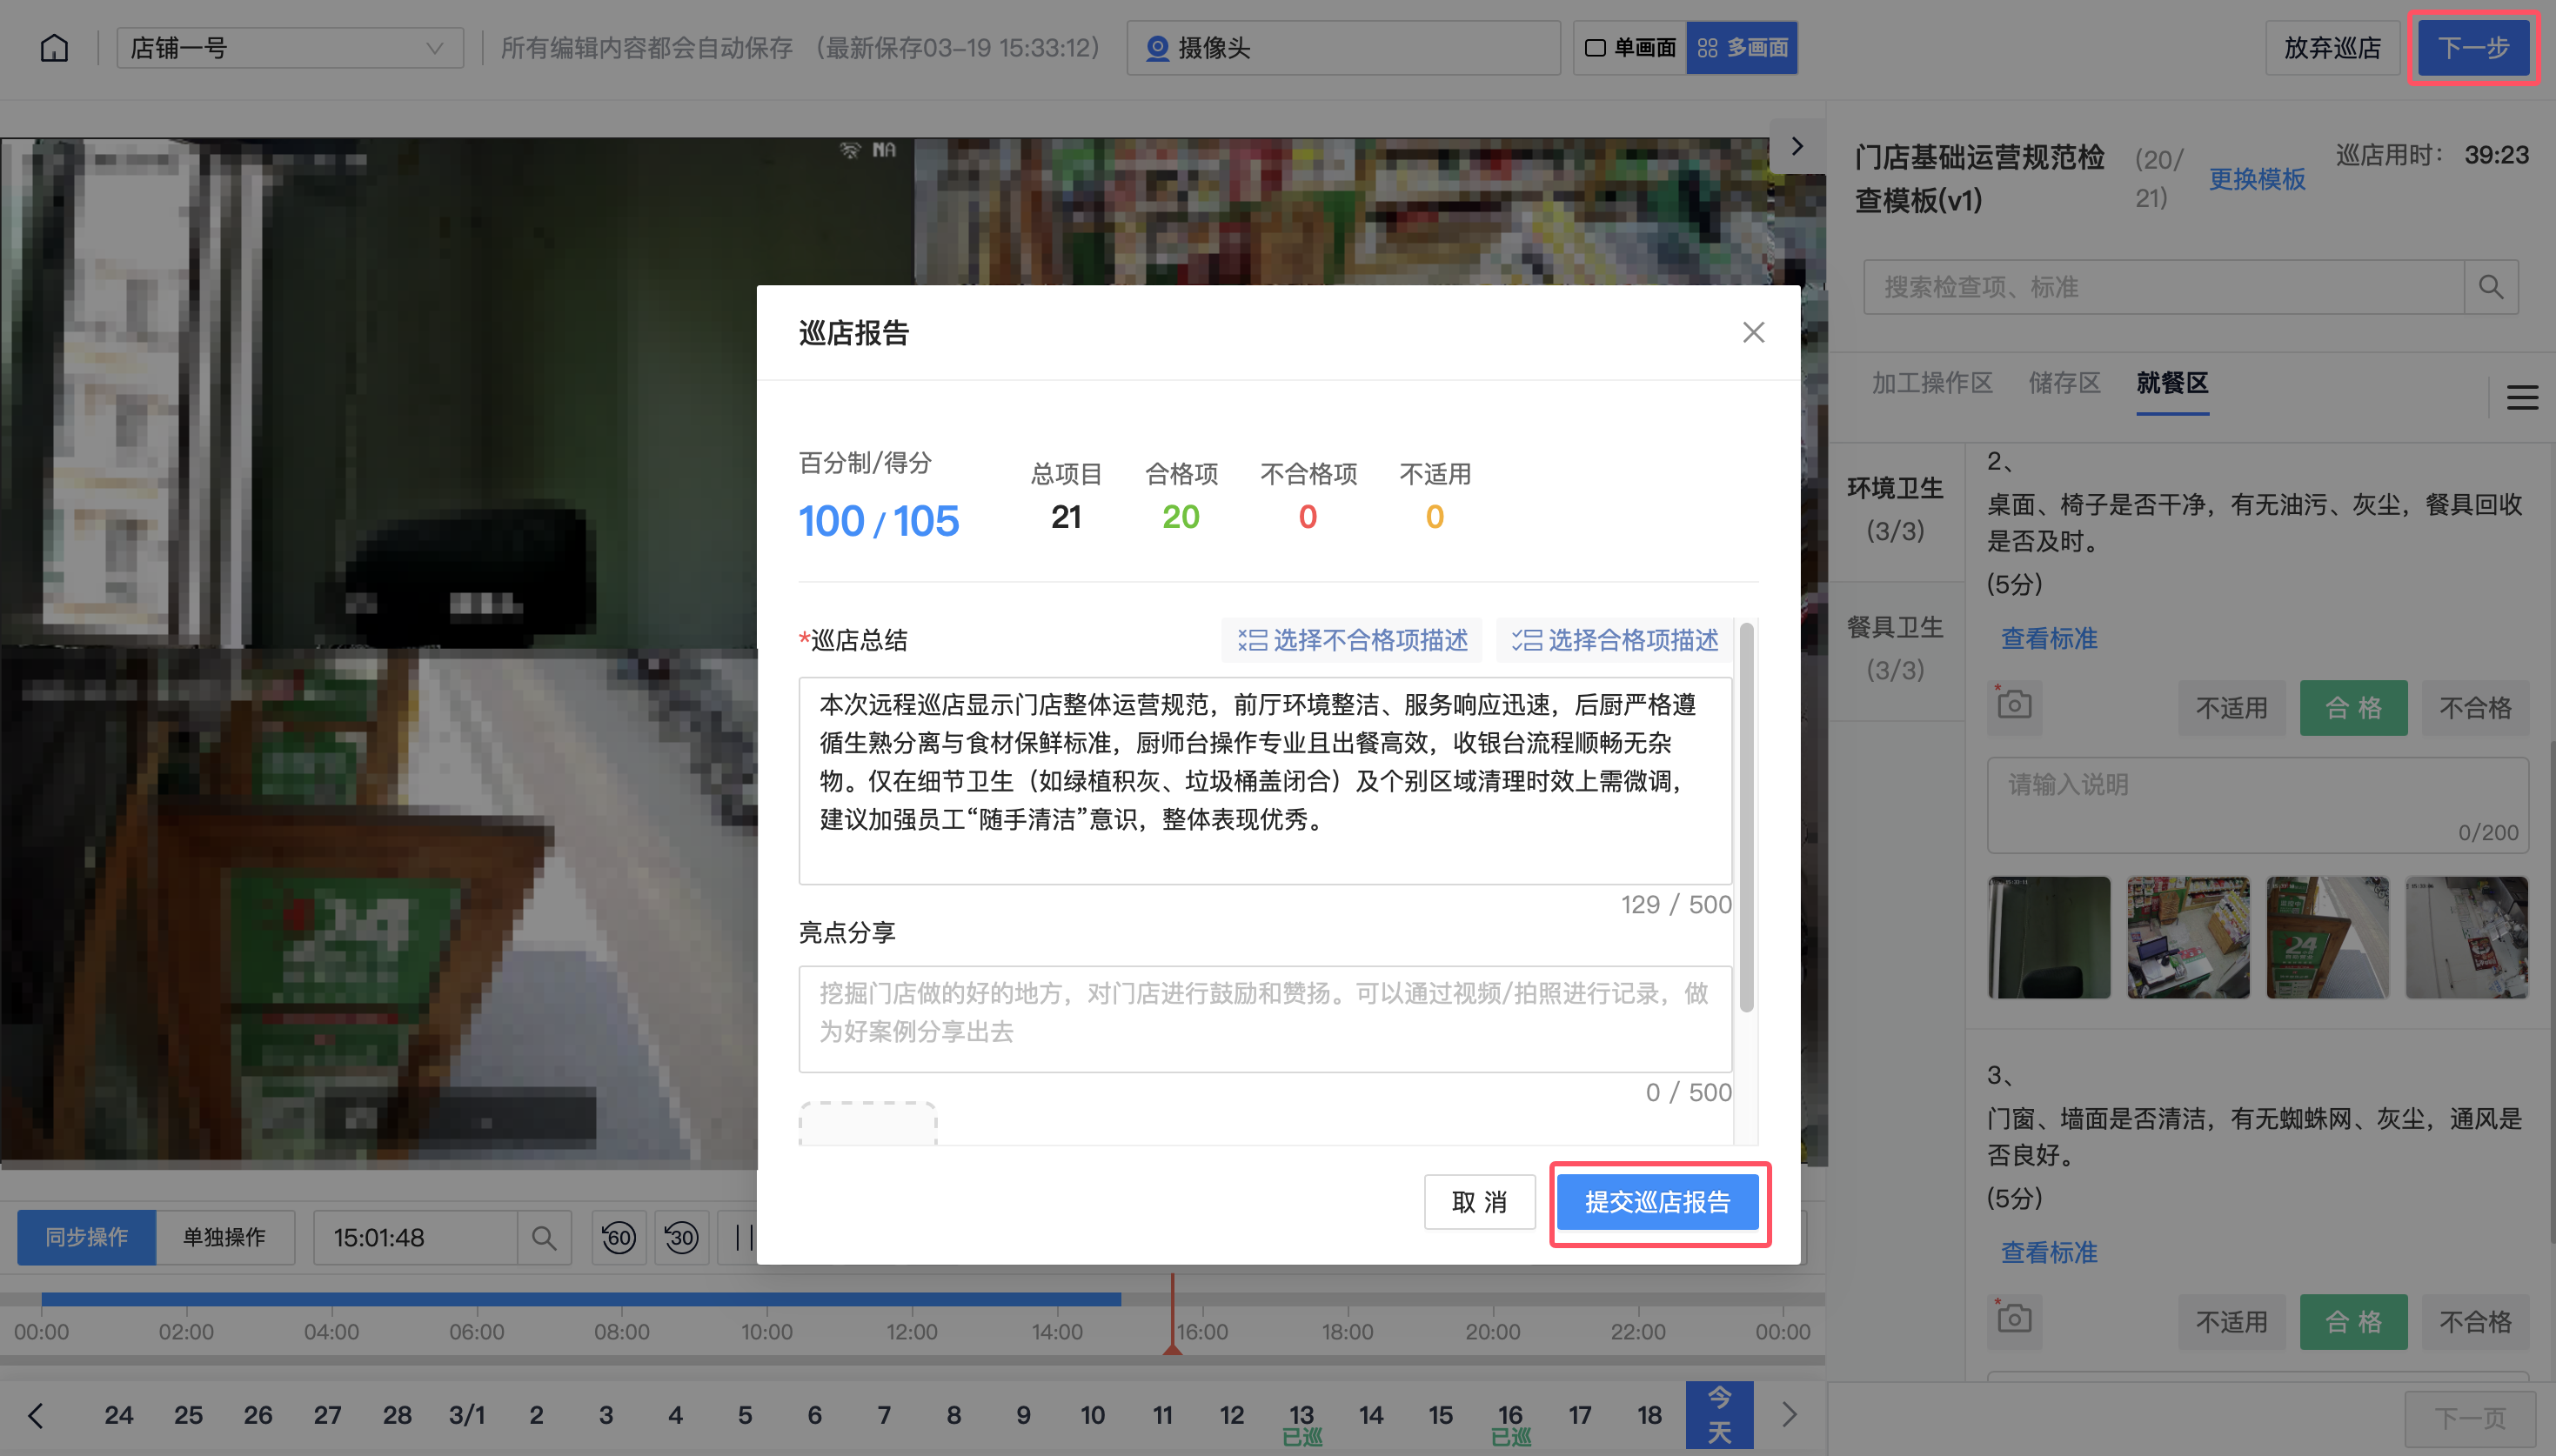2556x1456 pixels.
Task: Open the checklist category list menu icon
Action: pos(2521,398)
